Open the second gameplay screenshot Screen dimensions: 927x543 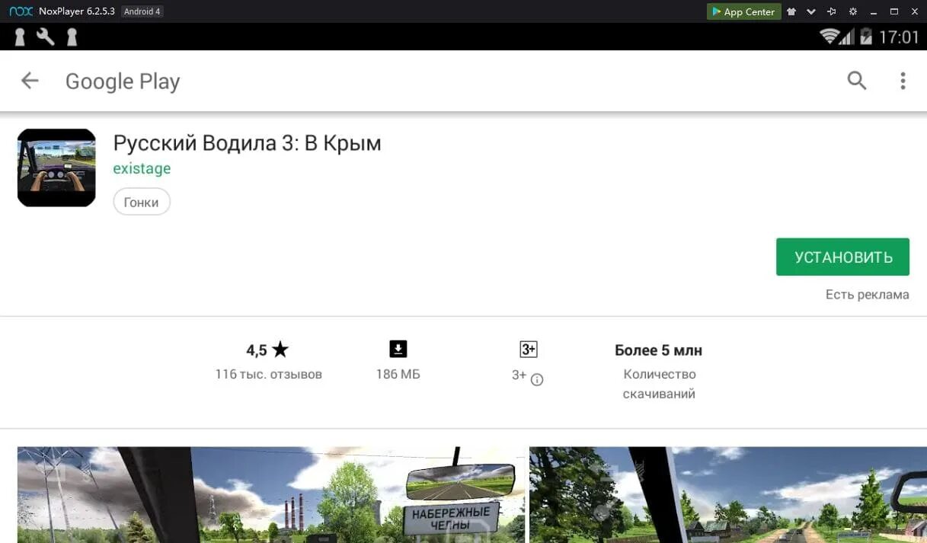point(728,495)
